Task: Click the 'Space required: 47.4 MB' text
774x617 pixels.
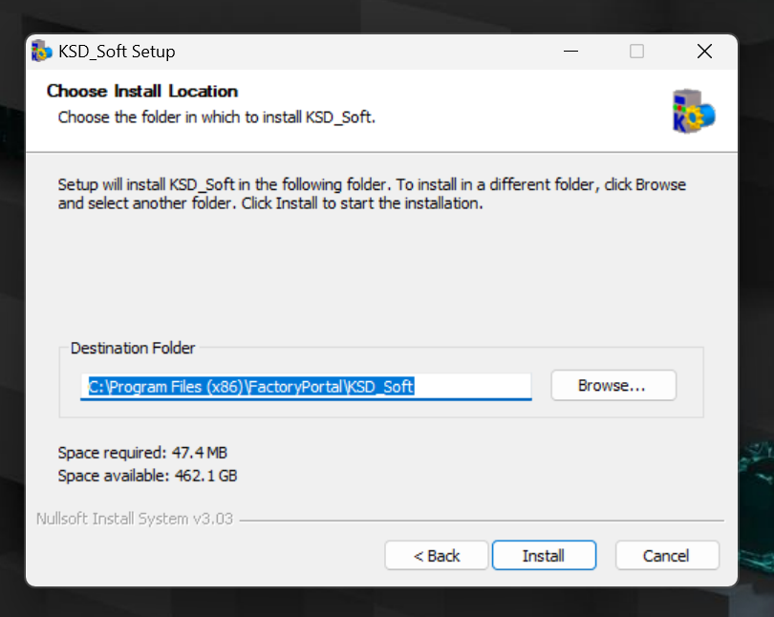Action: tap(142, 453)
